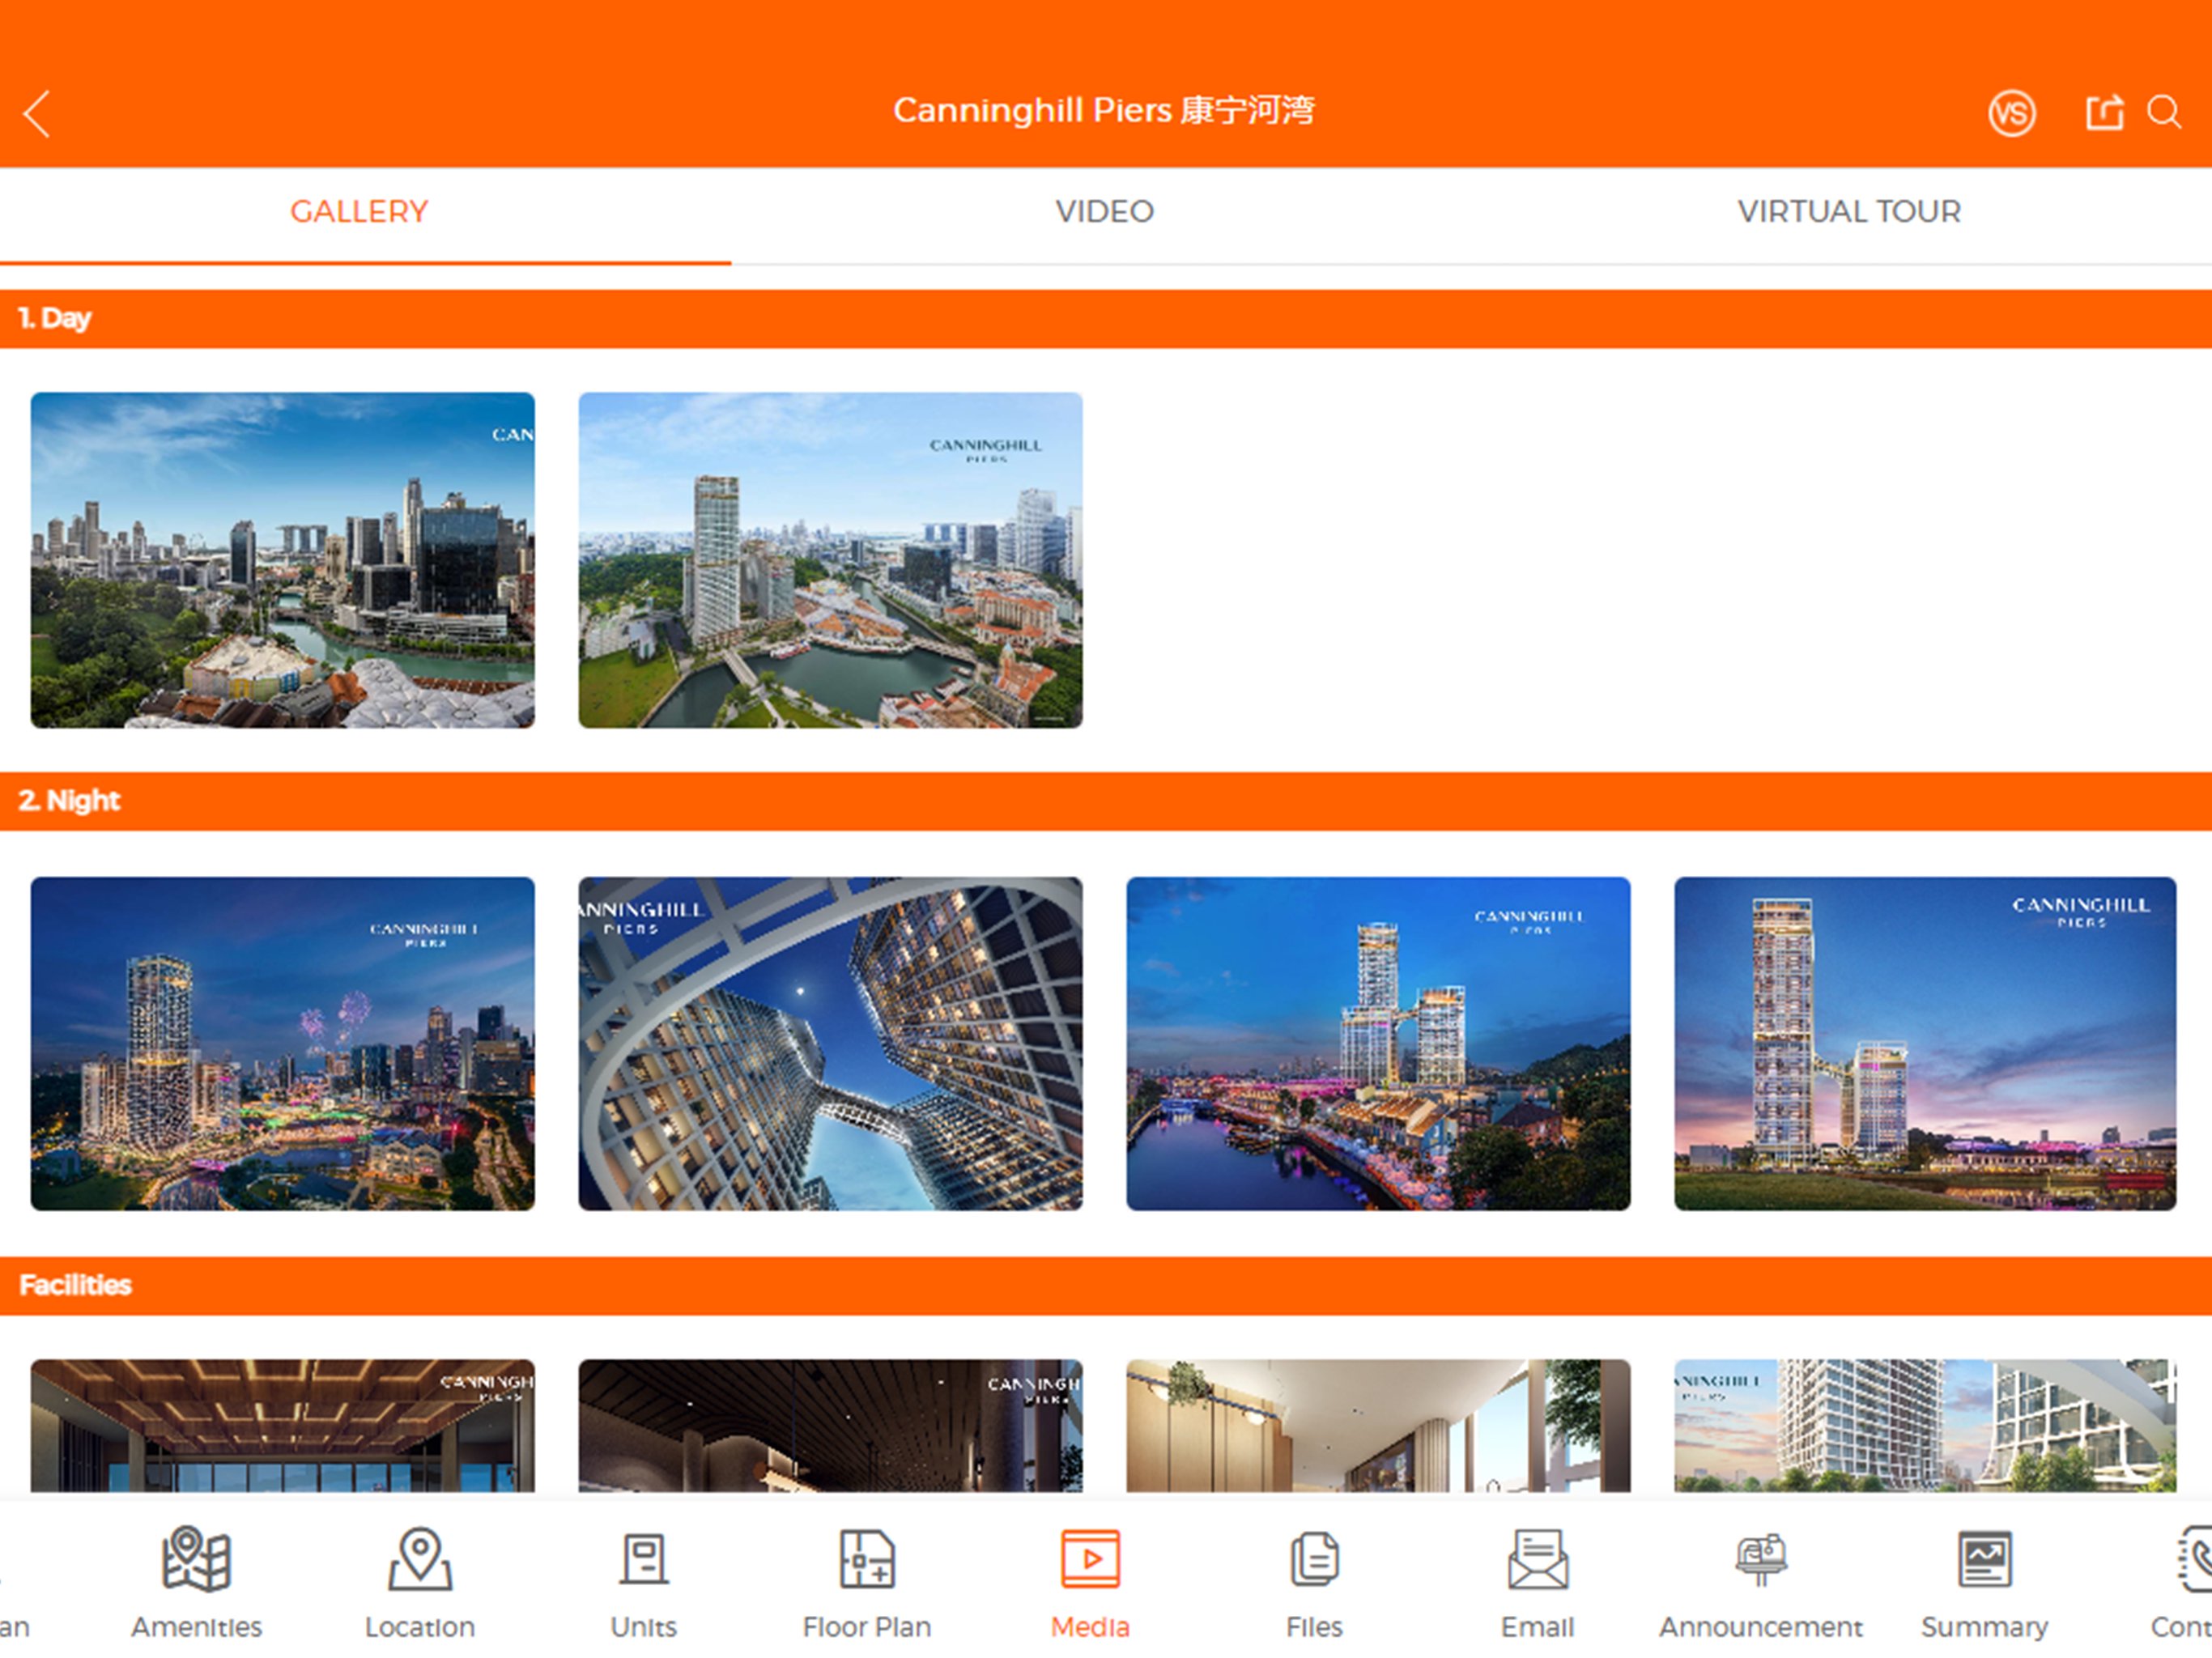The width and height of the screenshot is (2212, 1658).
Task: Tap the share icon in header
Action: (x=2104, y=112)
